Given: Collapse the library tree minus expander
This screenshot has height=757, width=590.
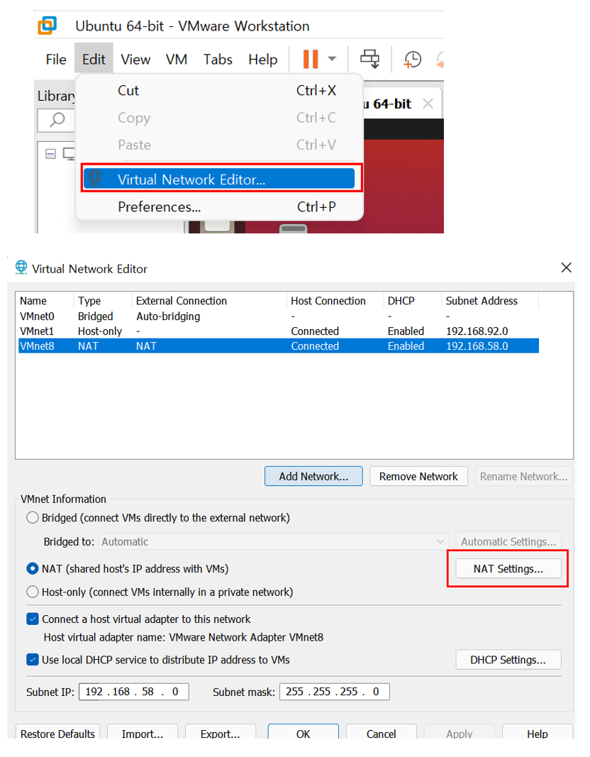Looking at the screenshot, I should pos(50,154).
